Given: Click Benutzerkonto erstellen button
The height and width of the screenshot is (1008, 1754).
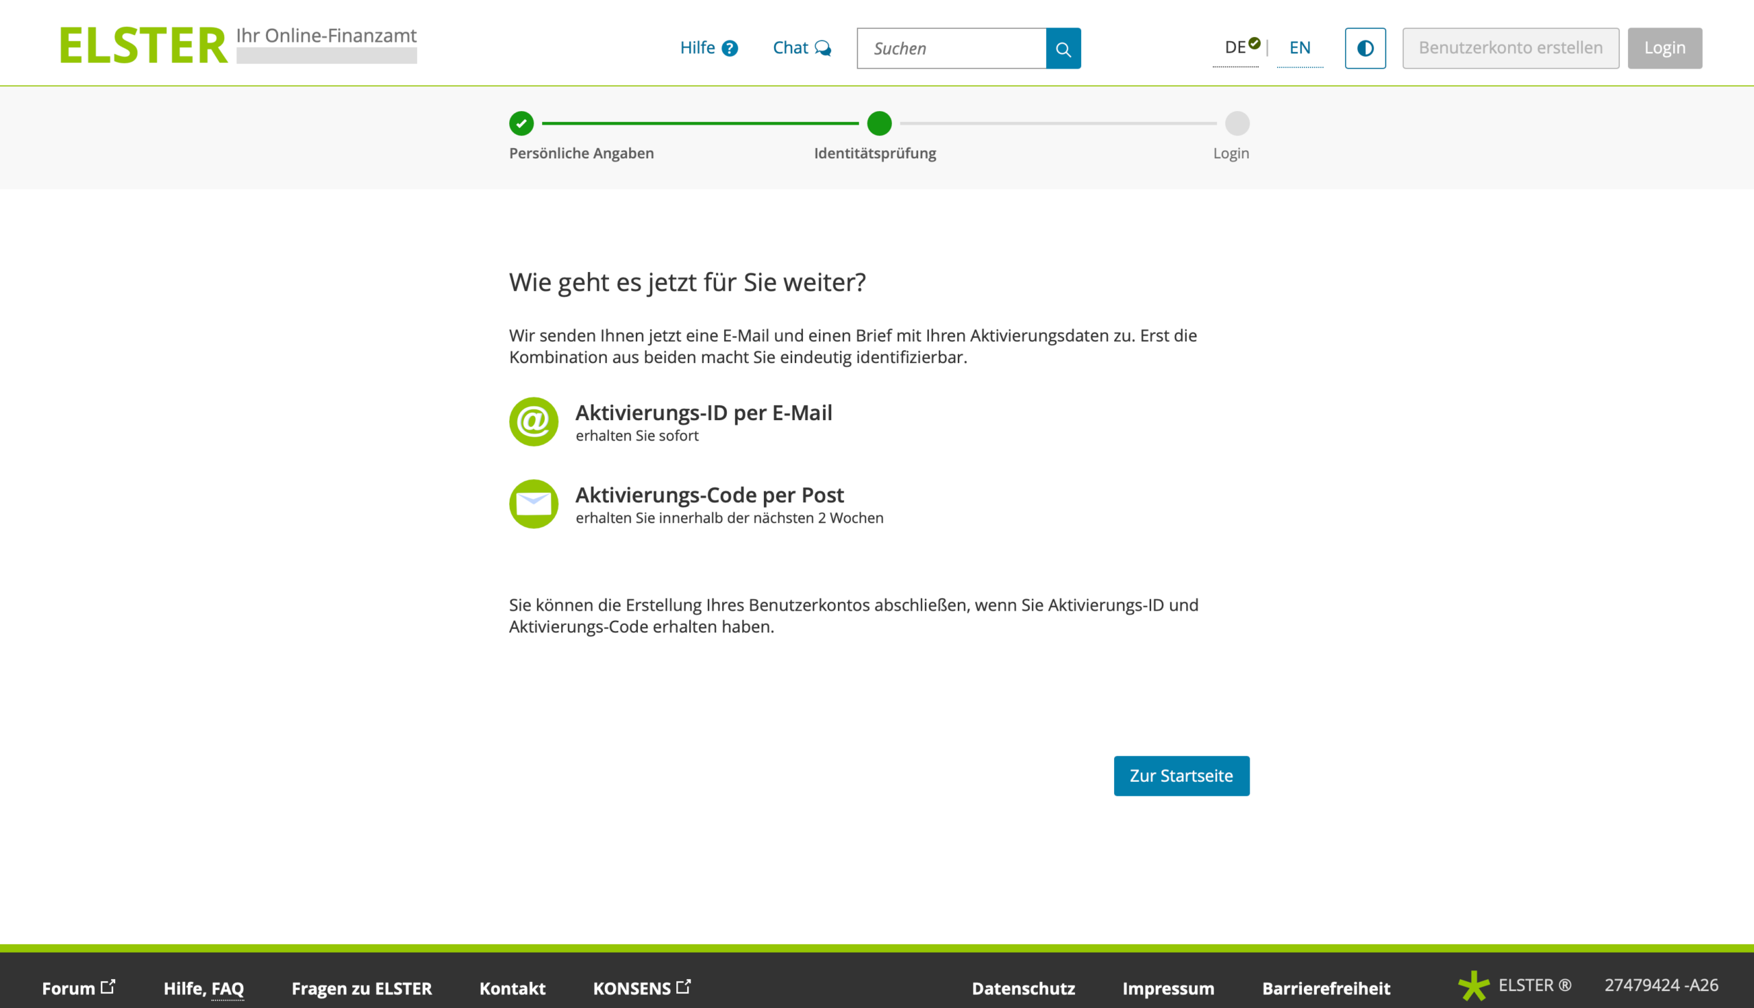Looking at the screenshot, I should click(1510, 49).
